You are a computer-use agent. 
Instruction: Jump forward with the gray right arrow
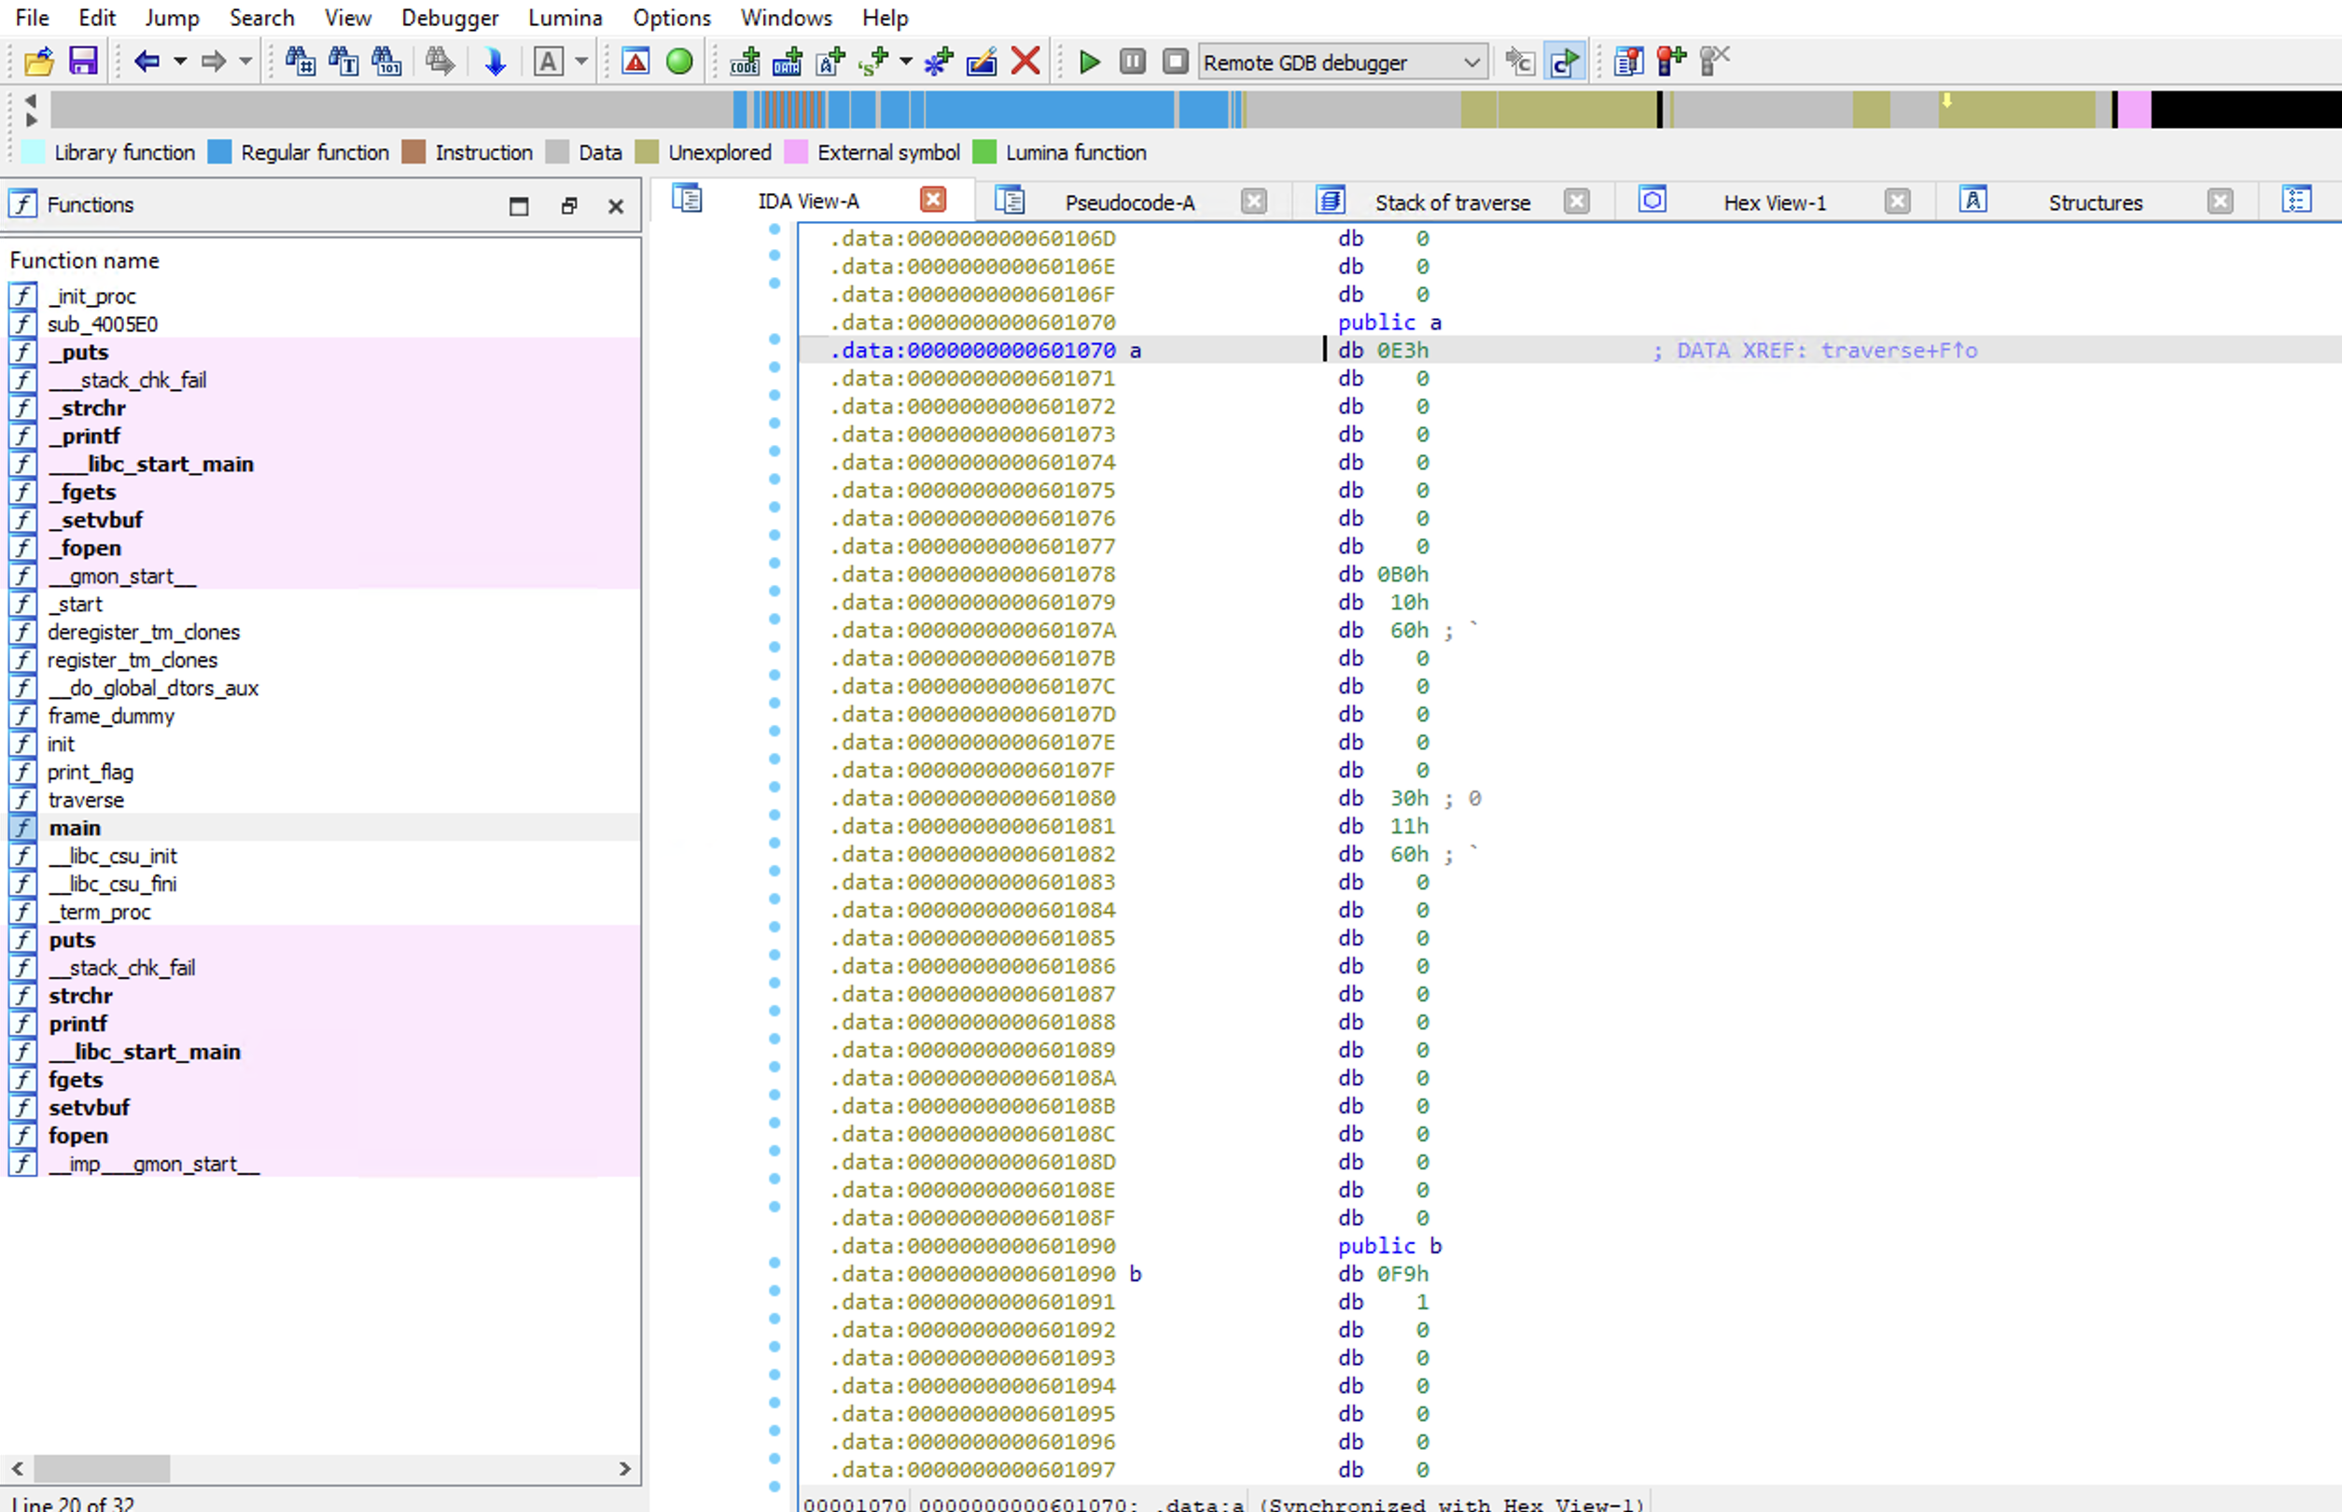tap(213, 62)
